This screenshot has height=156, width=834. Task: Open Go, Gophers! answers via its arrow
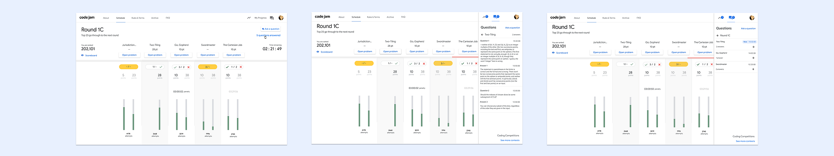pyautogui.click(x=753, y=58)
